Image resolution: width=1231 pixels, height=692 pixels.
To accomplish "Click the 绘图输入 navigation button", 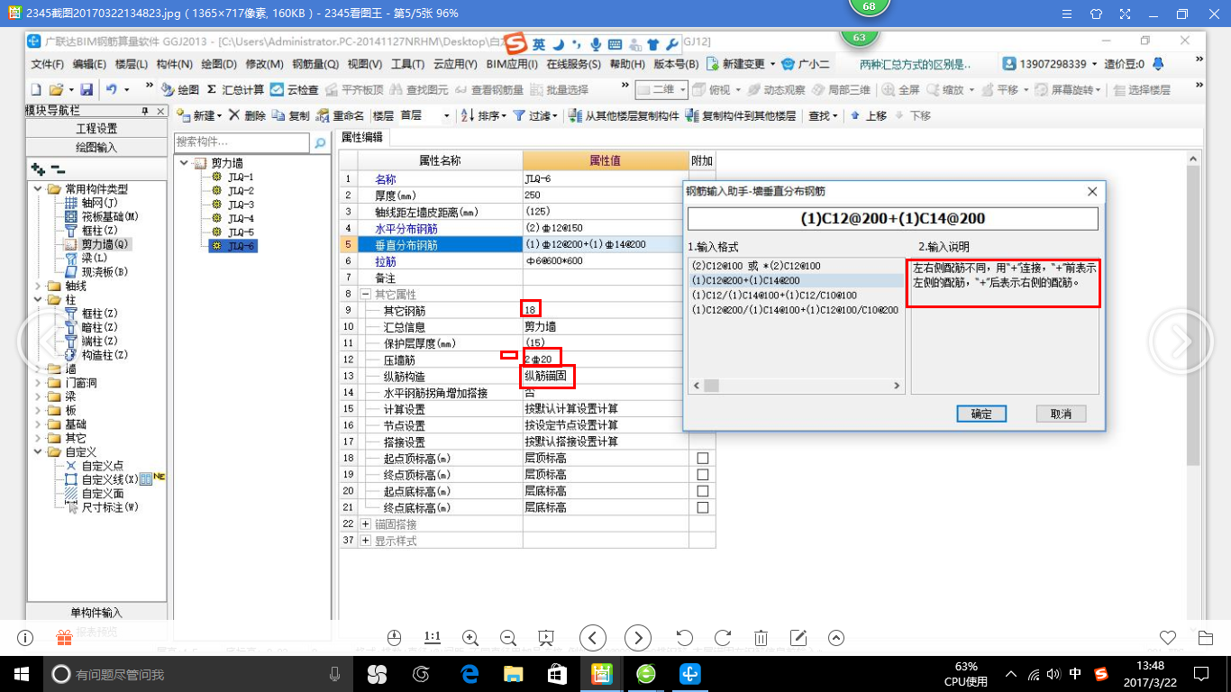I will click(96, 147).
